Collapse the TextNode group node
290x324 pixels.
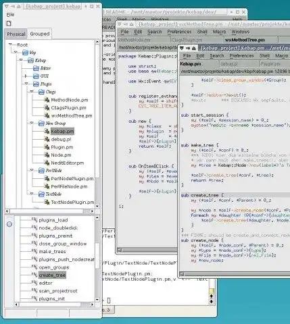click(32, 194)
